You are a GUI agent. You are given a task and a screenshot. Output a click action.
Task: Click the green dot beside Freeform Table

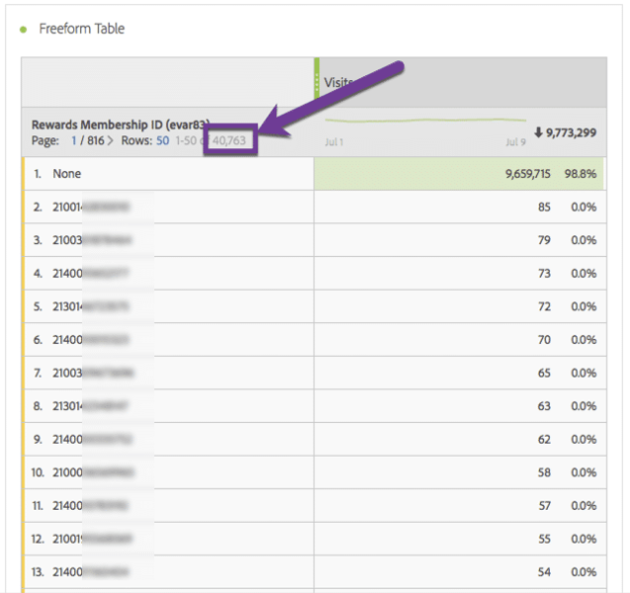click(24, 30)
